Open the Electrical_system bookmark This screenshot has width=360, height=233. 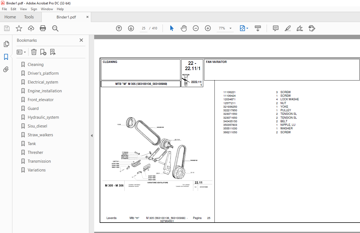tap(43, 82)
